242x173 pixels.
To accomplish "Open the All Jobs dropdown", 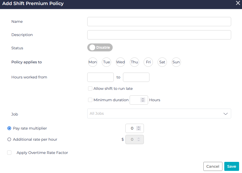I will (x=159, y=113).
